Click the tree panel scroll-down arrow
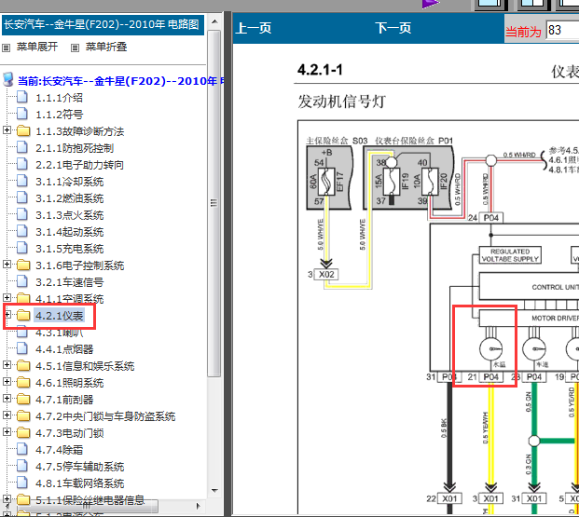The height and width of the screenshot is (517, 579). (x=214, y=491)
